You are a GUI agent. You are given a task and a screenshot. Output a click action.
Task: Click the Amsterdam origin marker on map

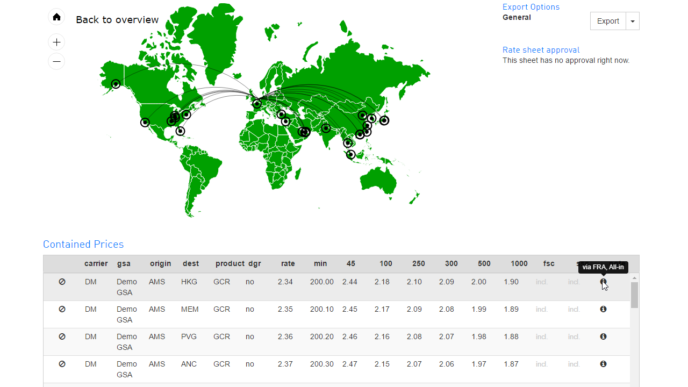click(257, 104)
